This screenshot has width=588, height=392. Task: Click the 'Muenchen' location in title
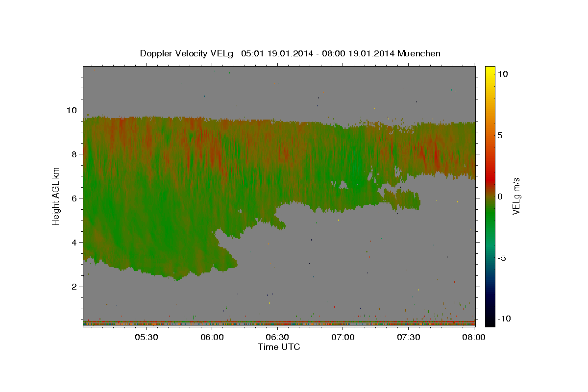click(x=419, y=53)
